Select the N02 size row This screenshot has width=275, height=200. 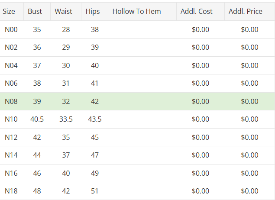pos(11,48)
